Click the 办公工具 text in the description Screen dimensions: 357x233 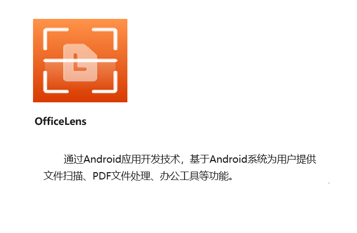(179, 176)
